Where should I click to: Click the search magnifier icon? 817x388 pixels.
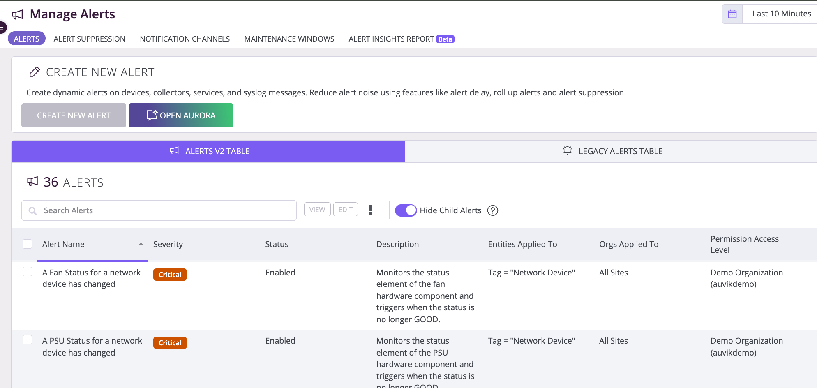(32, 211)
